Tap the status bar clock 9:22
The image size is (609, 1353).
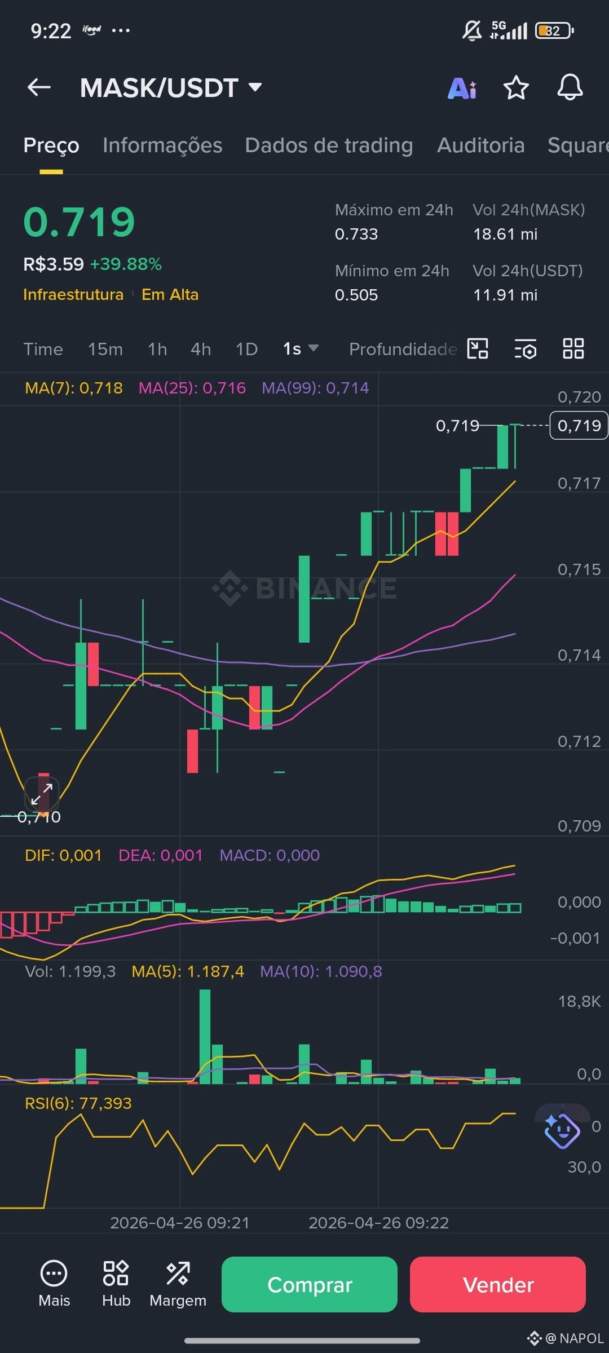(51, 31)
